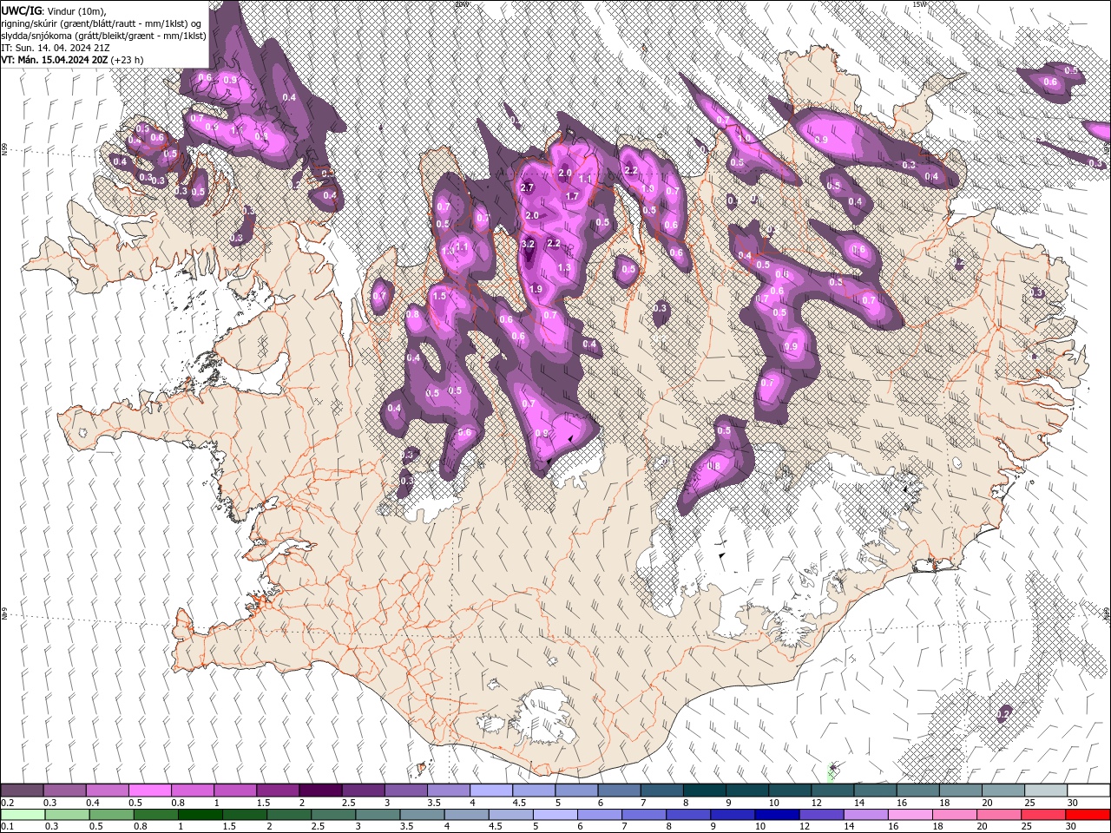Viewport: 1111px width, 833px height.
Task: Select the medium green 0.8 swatch, lower legend
Action: tap(155, 814)
